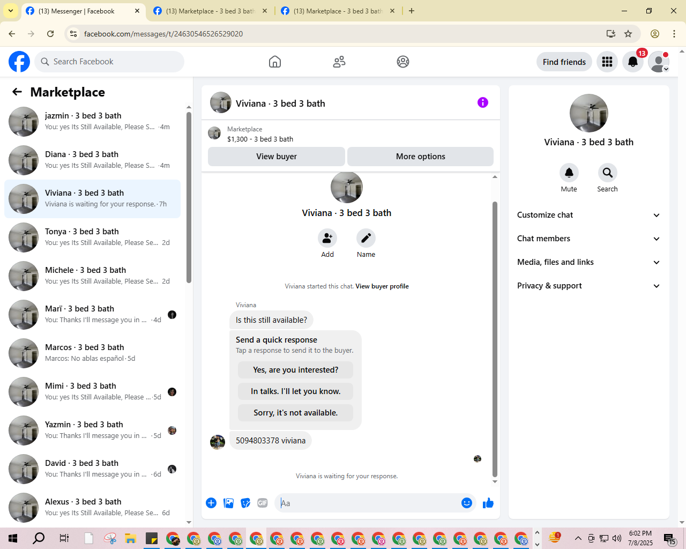Viewport: 686px width, 549px height.
Task: Expand Chat members section
Action: click(x=588, y=239)
